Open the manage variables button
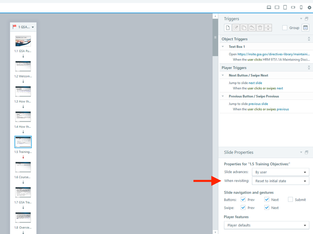313x234 pixels. click(x=305, y=28)
